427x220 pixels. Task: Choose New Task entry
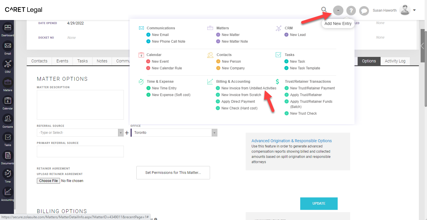297,62
